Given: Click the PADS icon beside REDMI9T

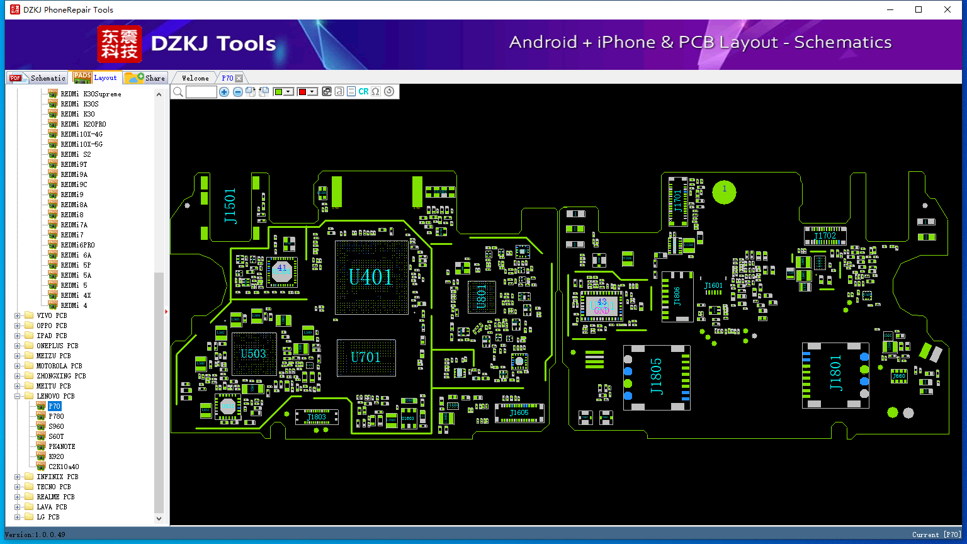Looking at the screenshot, I should 53,164.
